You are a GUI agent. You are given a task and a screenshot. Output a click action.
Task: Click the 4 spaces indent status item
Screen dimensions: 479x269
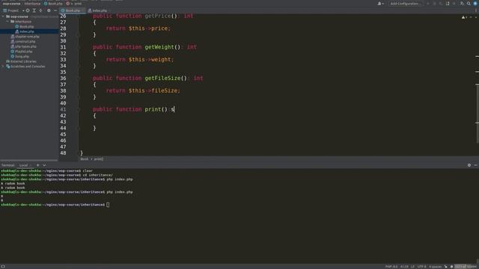436,267
